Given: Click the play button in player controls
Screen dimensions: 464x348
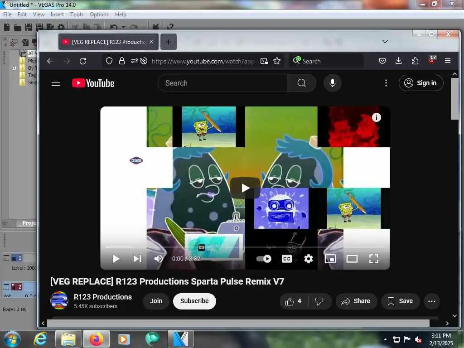Looking at the screenshot, I should pos(116,259).
